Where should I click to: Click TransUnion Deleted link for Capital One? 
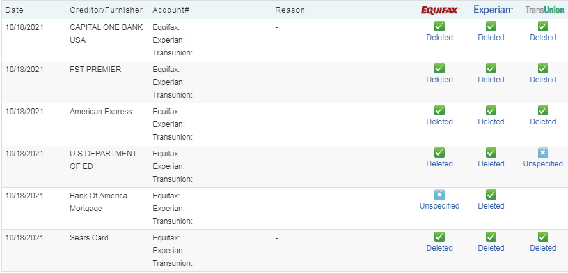click(x=543, y=38)
